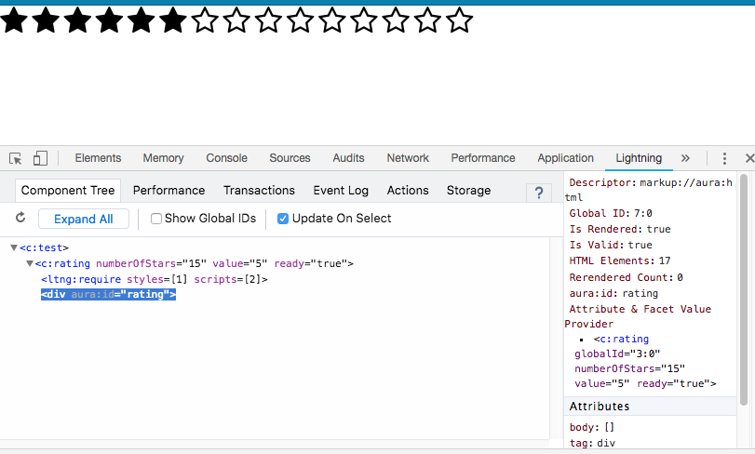Viewport: 755px width, 454px height.
Task: Click the Is Rendered: true entry
Action: 620,229
